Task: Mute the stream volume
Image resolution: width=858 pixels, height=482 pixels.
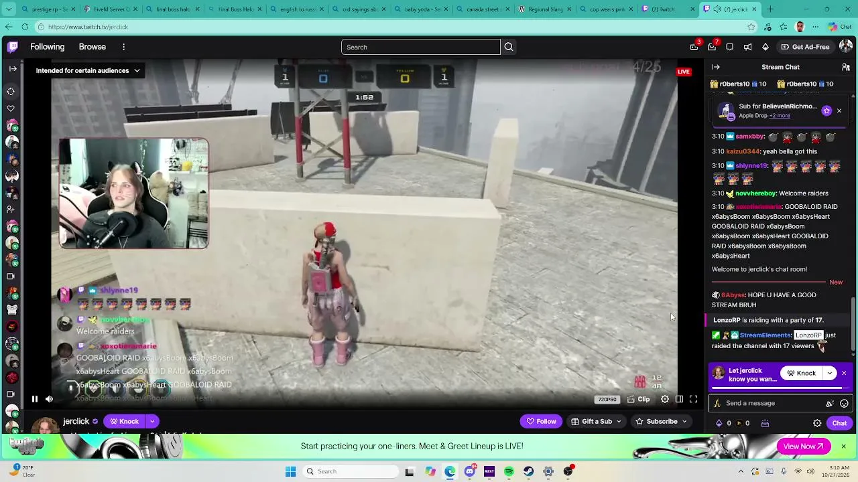Action: pyautogui.click(x=49, y=399)
